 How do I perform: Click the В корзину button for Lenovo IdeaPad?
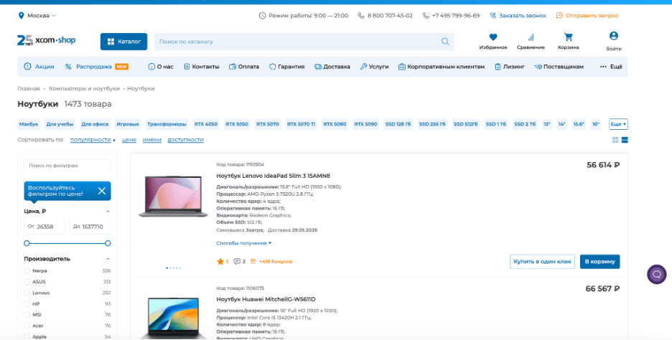click(x=599, y=262)
